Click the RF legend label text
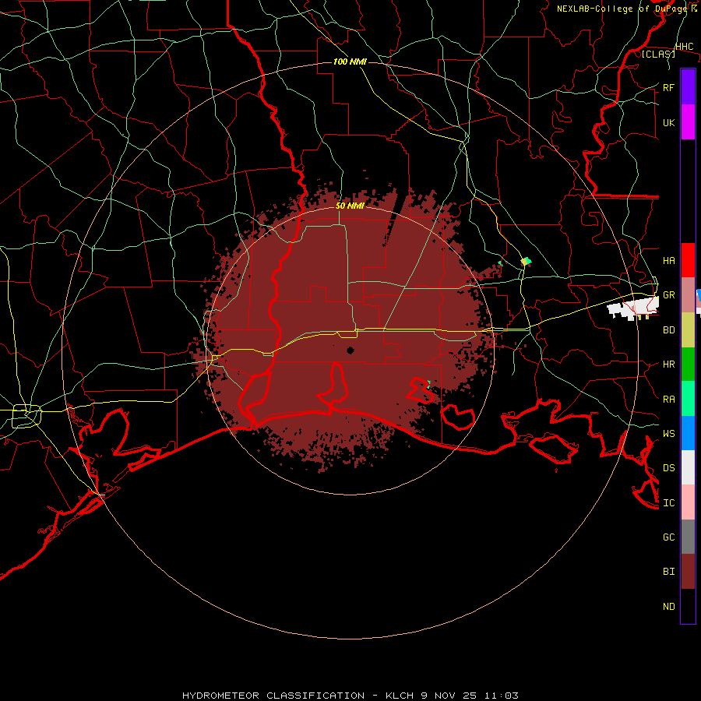This screenshot has height=701, width=701. point(669,87)
